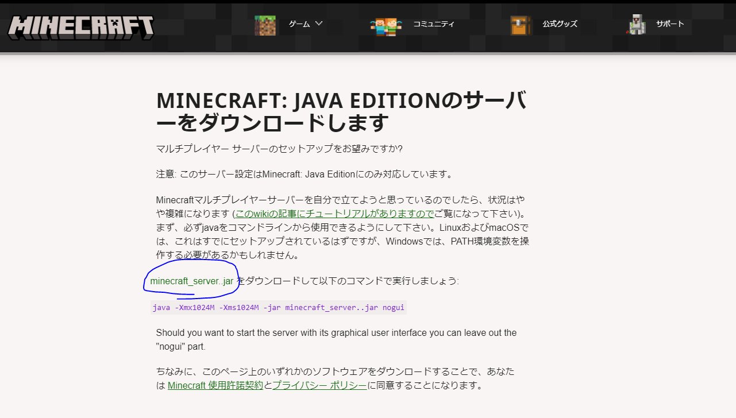
Task: Click the iron golem icon beside サポート
Action: click(x=638, y=25)
